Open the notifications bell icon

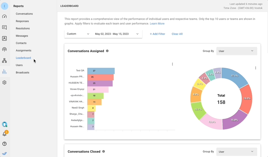point(4,134)
